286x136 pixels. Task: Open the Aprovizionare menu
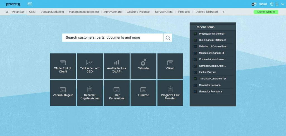(x=113, y=12)
